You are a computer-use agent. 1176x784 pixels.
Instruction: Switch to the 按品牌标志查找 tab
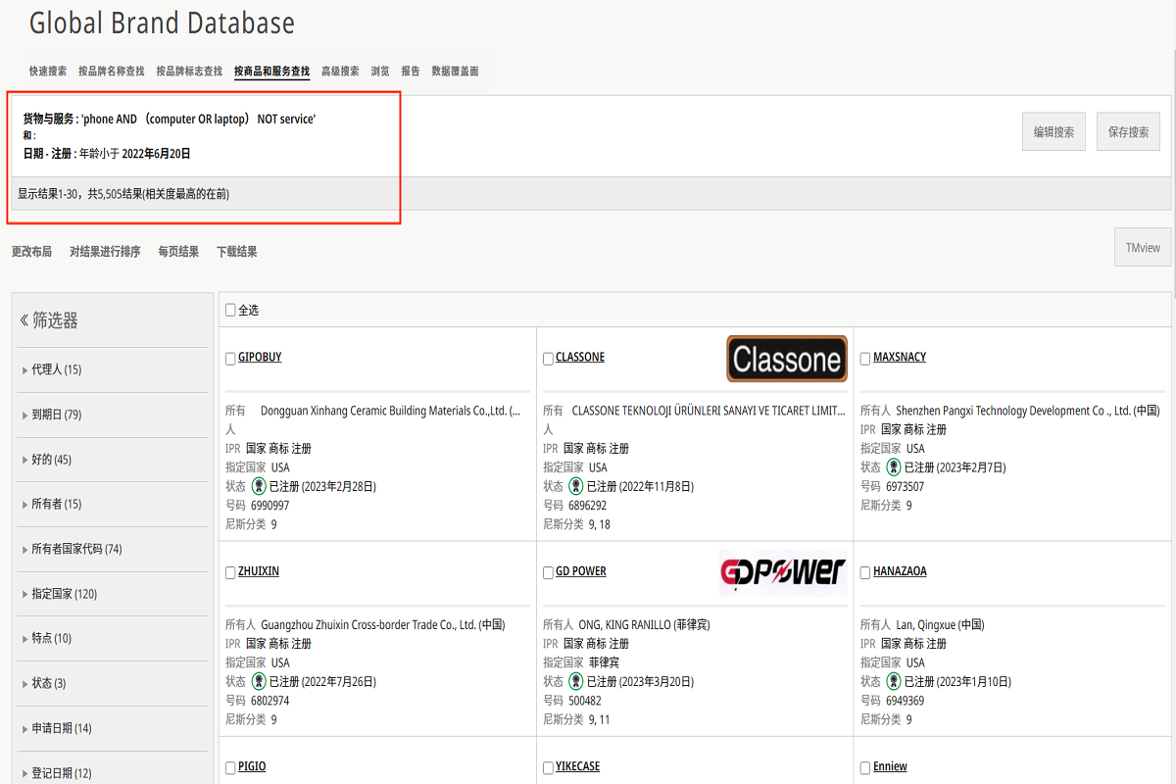189,72
